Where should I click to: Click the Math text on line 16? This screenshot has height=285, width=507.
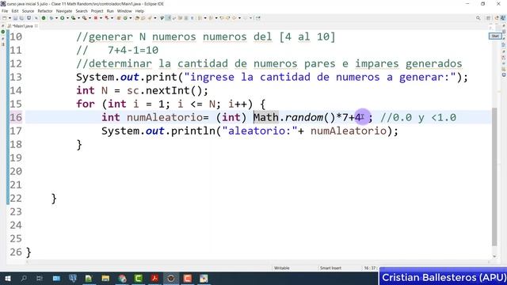click(x=266, y=117)
